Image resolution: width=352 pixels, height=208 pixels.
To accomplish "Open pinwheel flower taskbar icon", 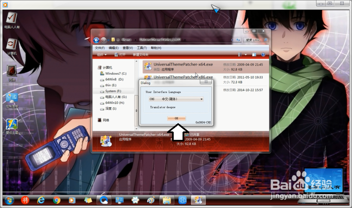I will point(135,200).
